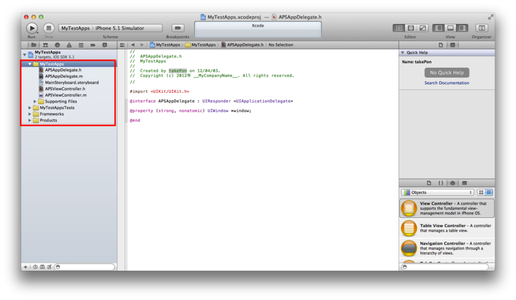This screenshot has width=516, height=300.
Task: Select the Navigation Controller object
Action: [x=447, y=248]
